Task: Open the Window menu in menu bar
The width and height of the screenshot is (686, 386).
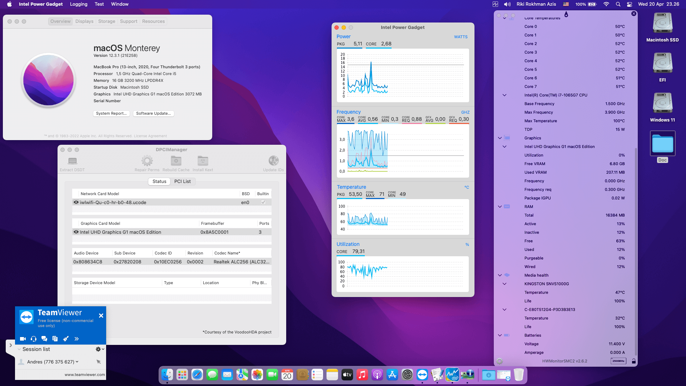Action: (x=120, y=4)
